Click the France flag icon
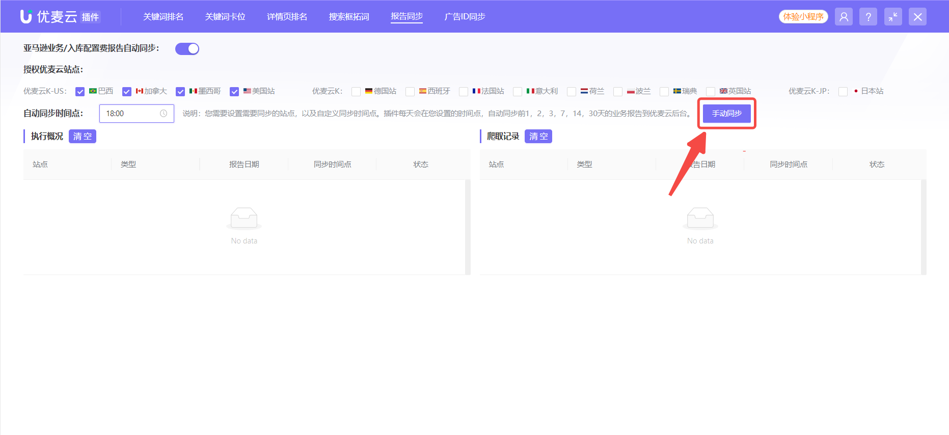The height and width of the screenshot is (435, 949). 476,91
